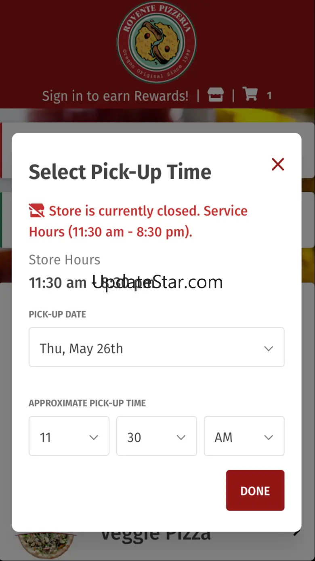Click the chevron in the hour selector

94,437
